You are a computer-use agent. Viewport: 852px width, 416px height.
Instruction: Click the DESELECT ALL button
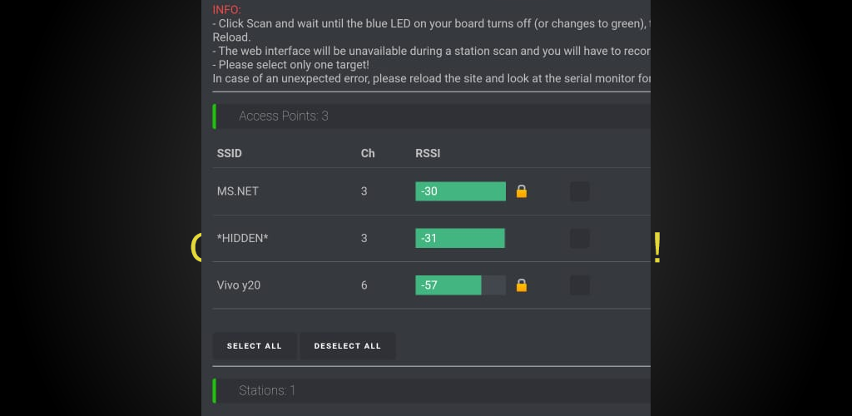click(x=348, y=346)
